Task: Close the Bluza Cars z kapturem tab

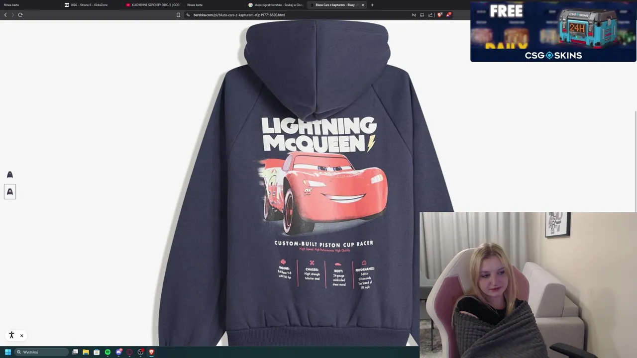Action: (x=363, y=5)
